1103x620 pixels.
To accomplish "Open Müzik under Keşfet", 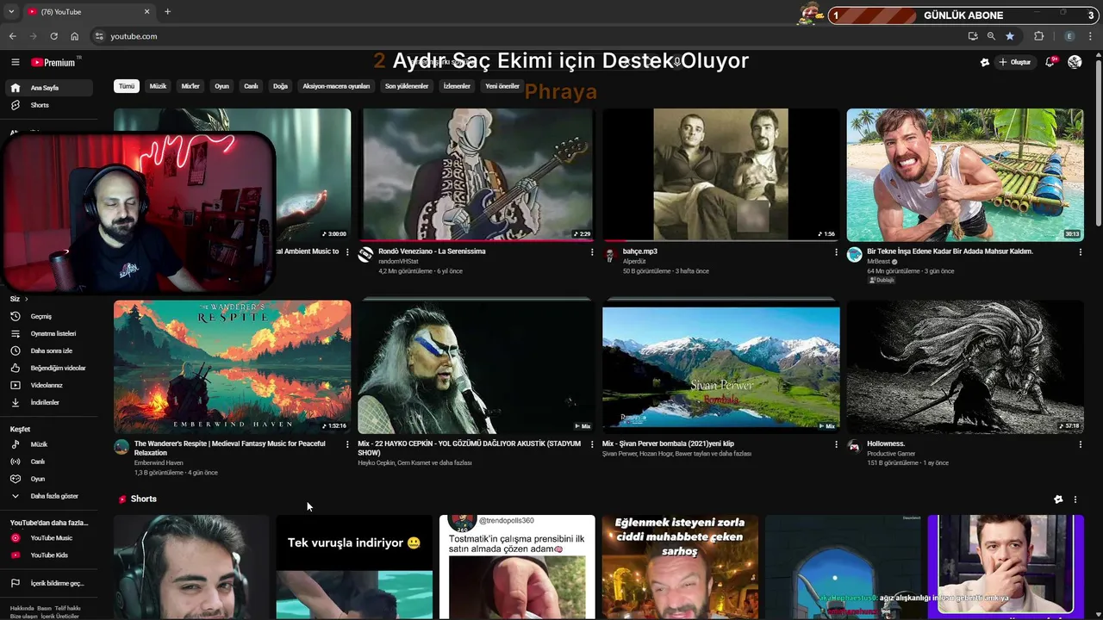I will point(49,444).
